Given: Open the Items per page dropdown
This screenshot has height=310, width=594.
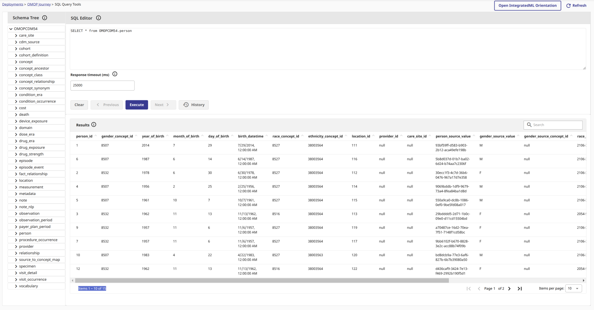Looking at the screenshot, I should tap(573, 288).
